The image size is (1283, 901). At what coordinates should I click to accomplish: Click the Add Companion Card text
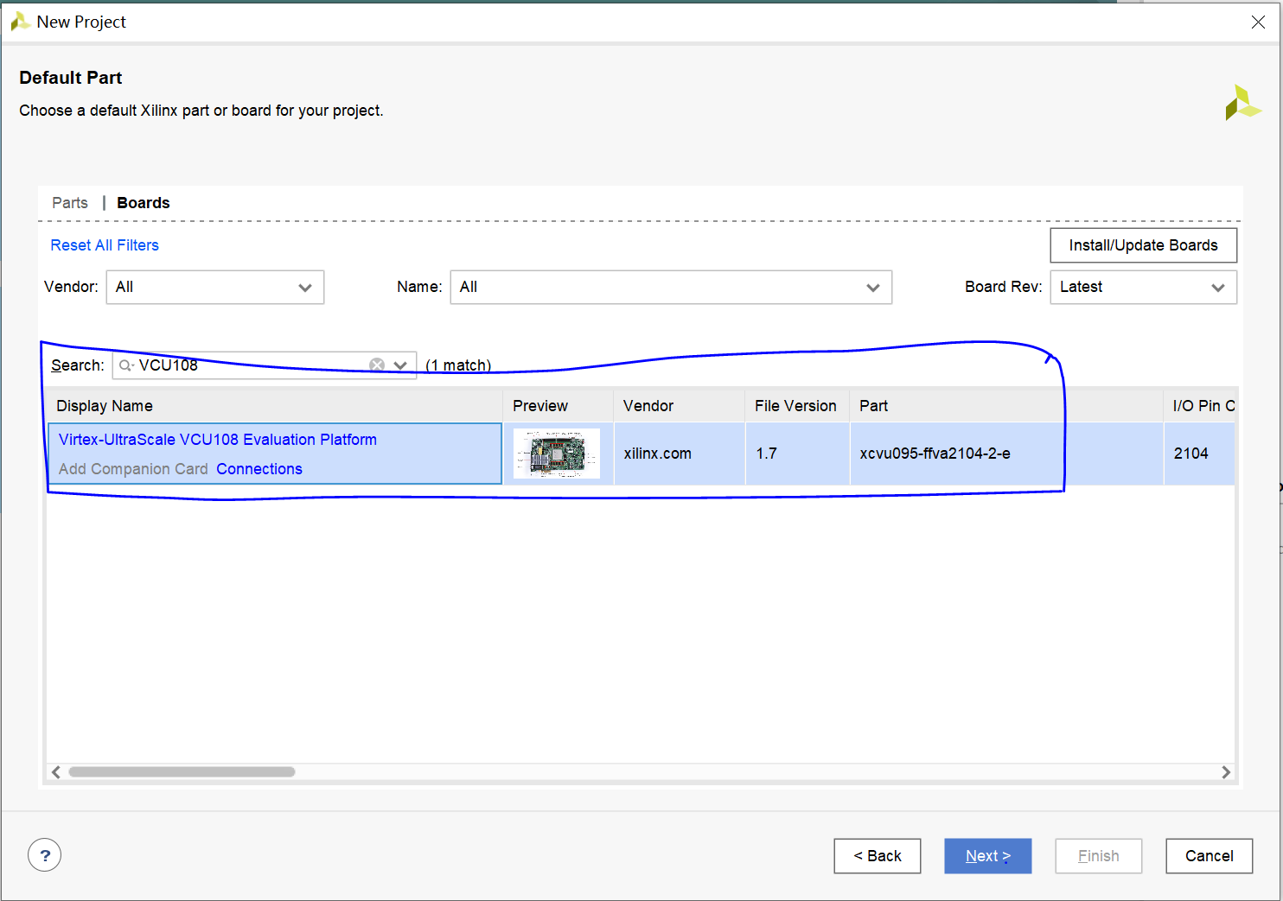click(133, 469)
